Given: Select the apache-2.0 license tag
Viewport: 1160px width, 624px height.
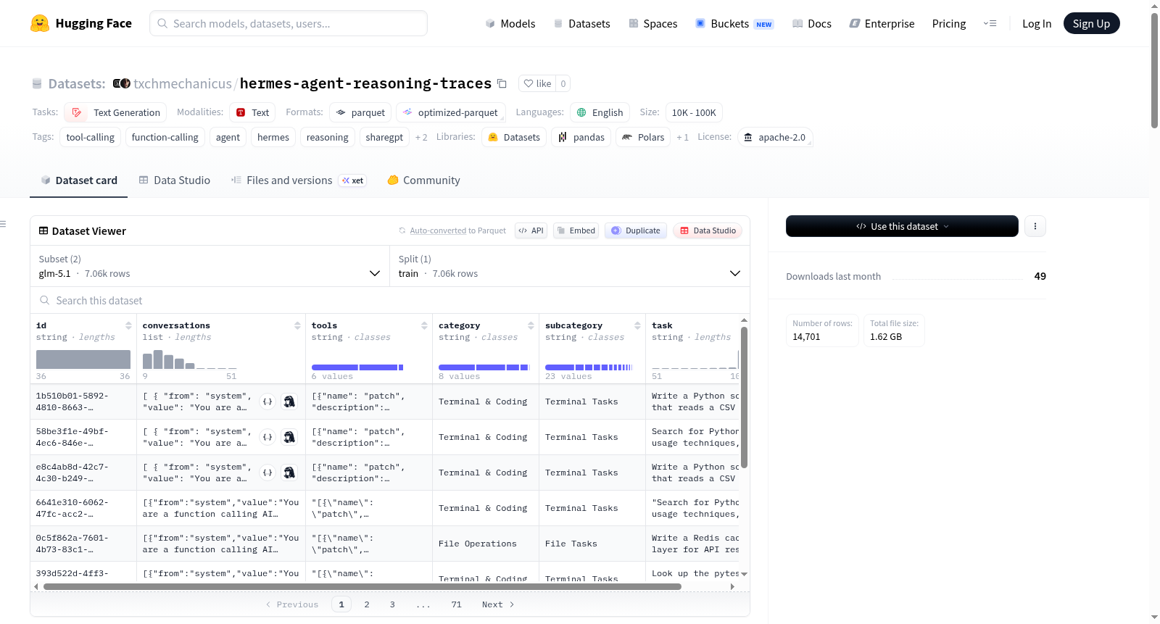Looking at the screenshot, I should coord(775,137).
